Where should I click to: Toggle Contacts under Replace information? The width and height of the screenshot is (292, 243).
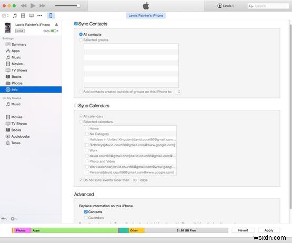pos(86,212)
